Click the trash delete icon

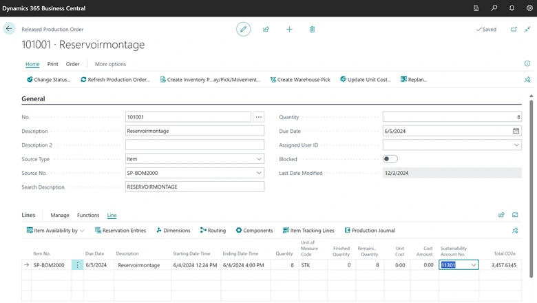313,29
